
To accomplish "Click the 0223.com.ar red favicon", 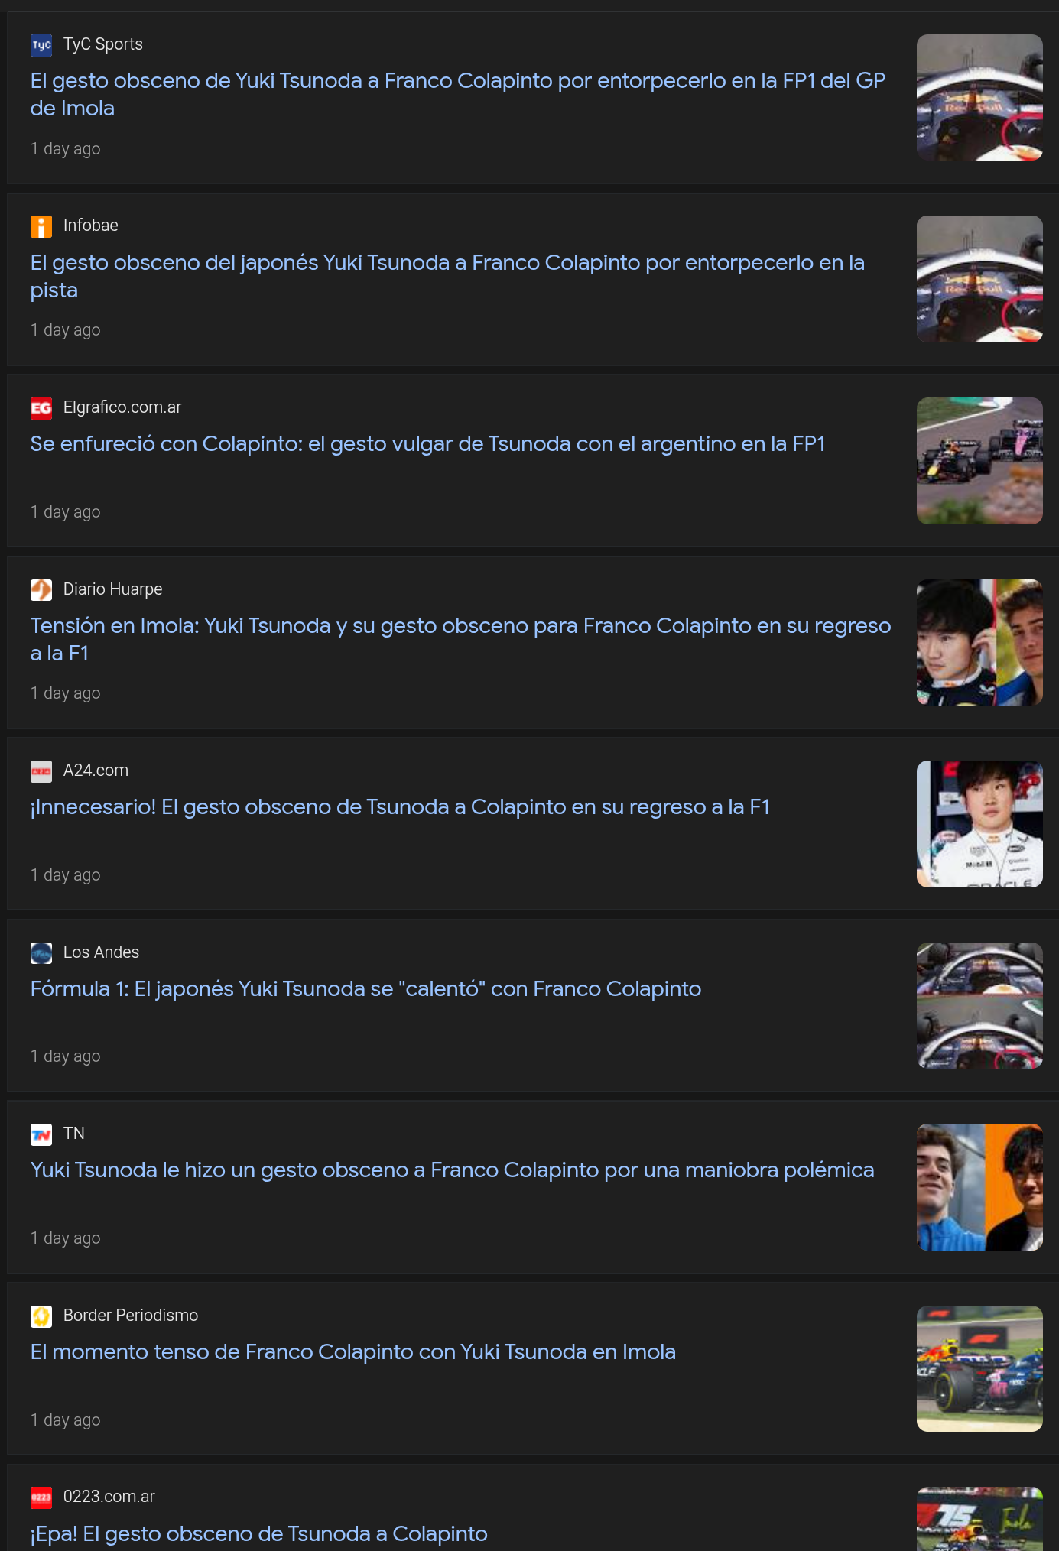I will click(41, 1497).
